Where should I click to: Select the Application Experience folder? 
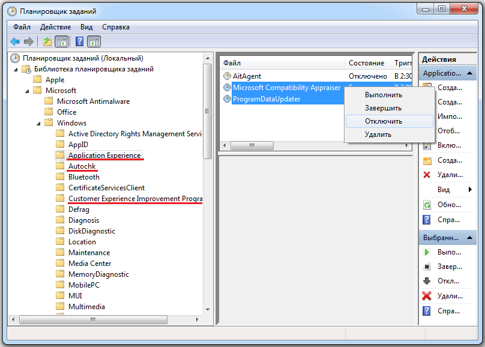pos(104,155)
